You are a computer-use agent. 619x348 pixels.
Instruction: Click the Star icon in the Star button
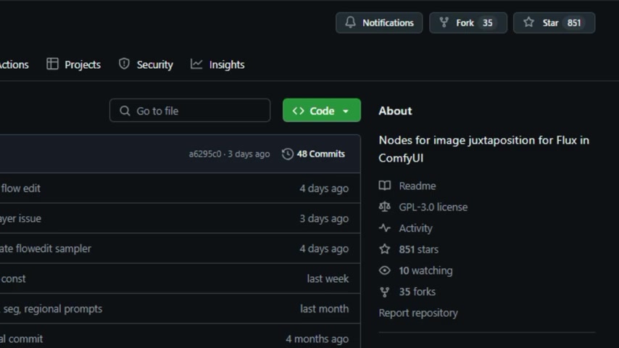[528, 22]
